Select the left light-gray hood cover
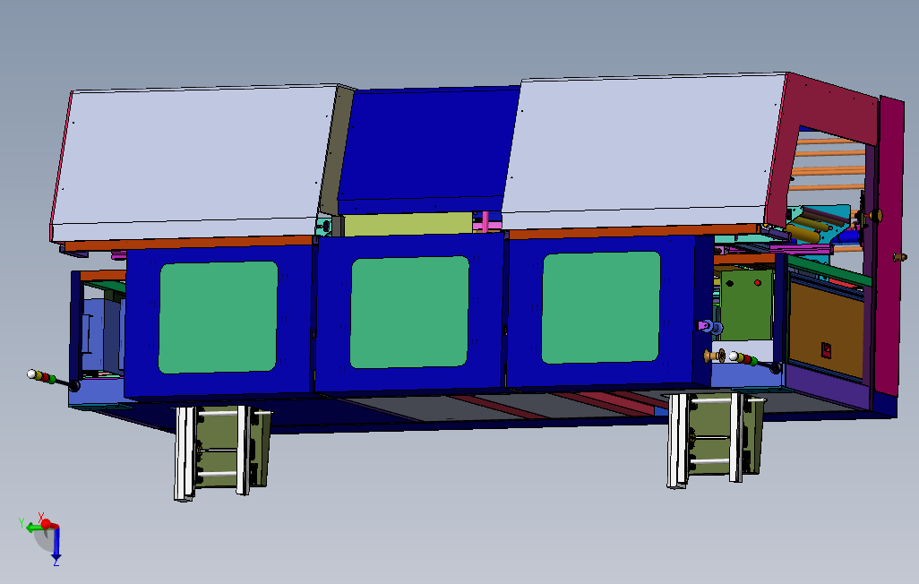919x584 pixels. coord(196,161)
